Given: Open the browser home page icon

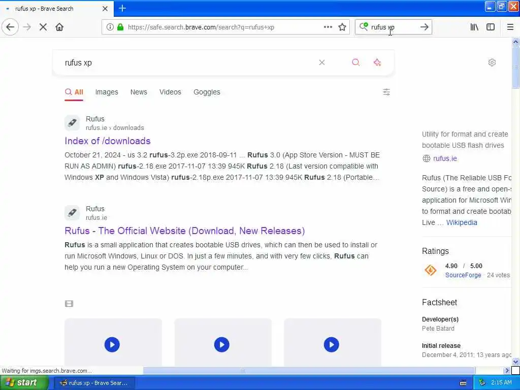Looking at the screenshot, I should [x=59, y=27].
